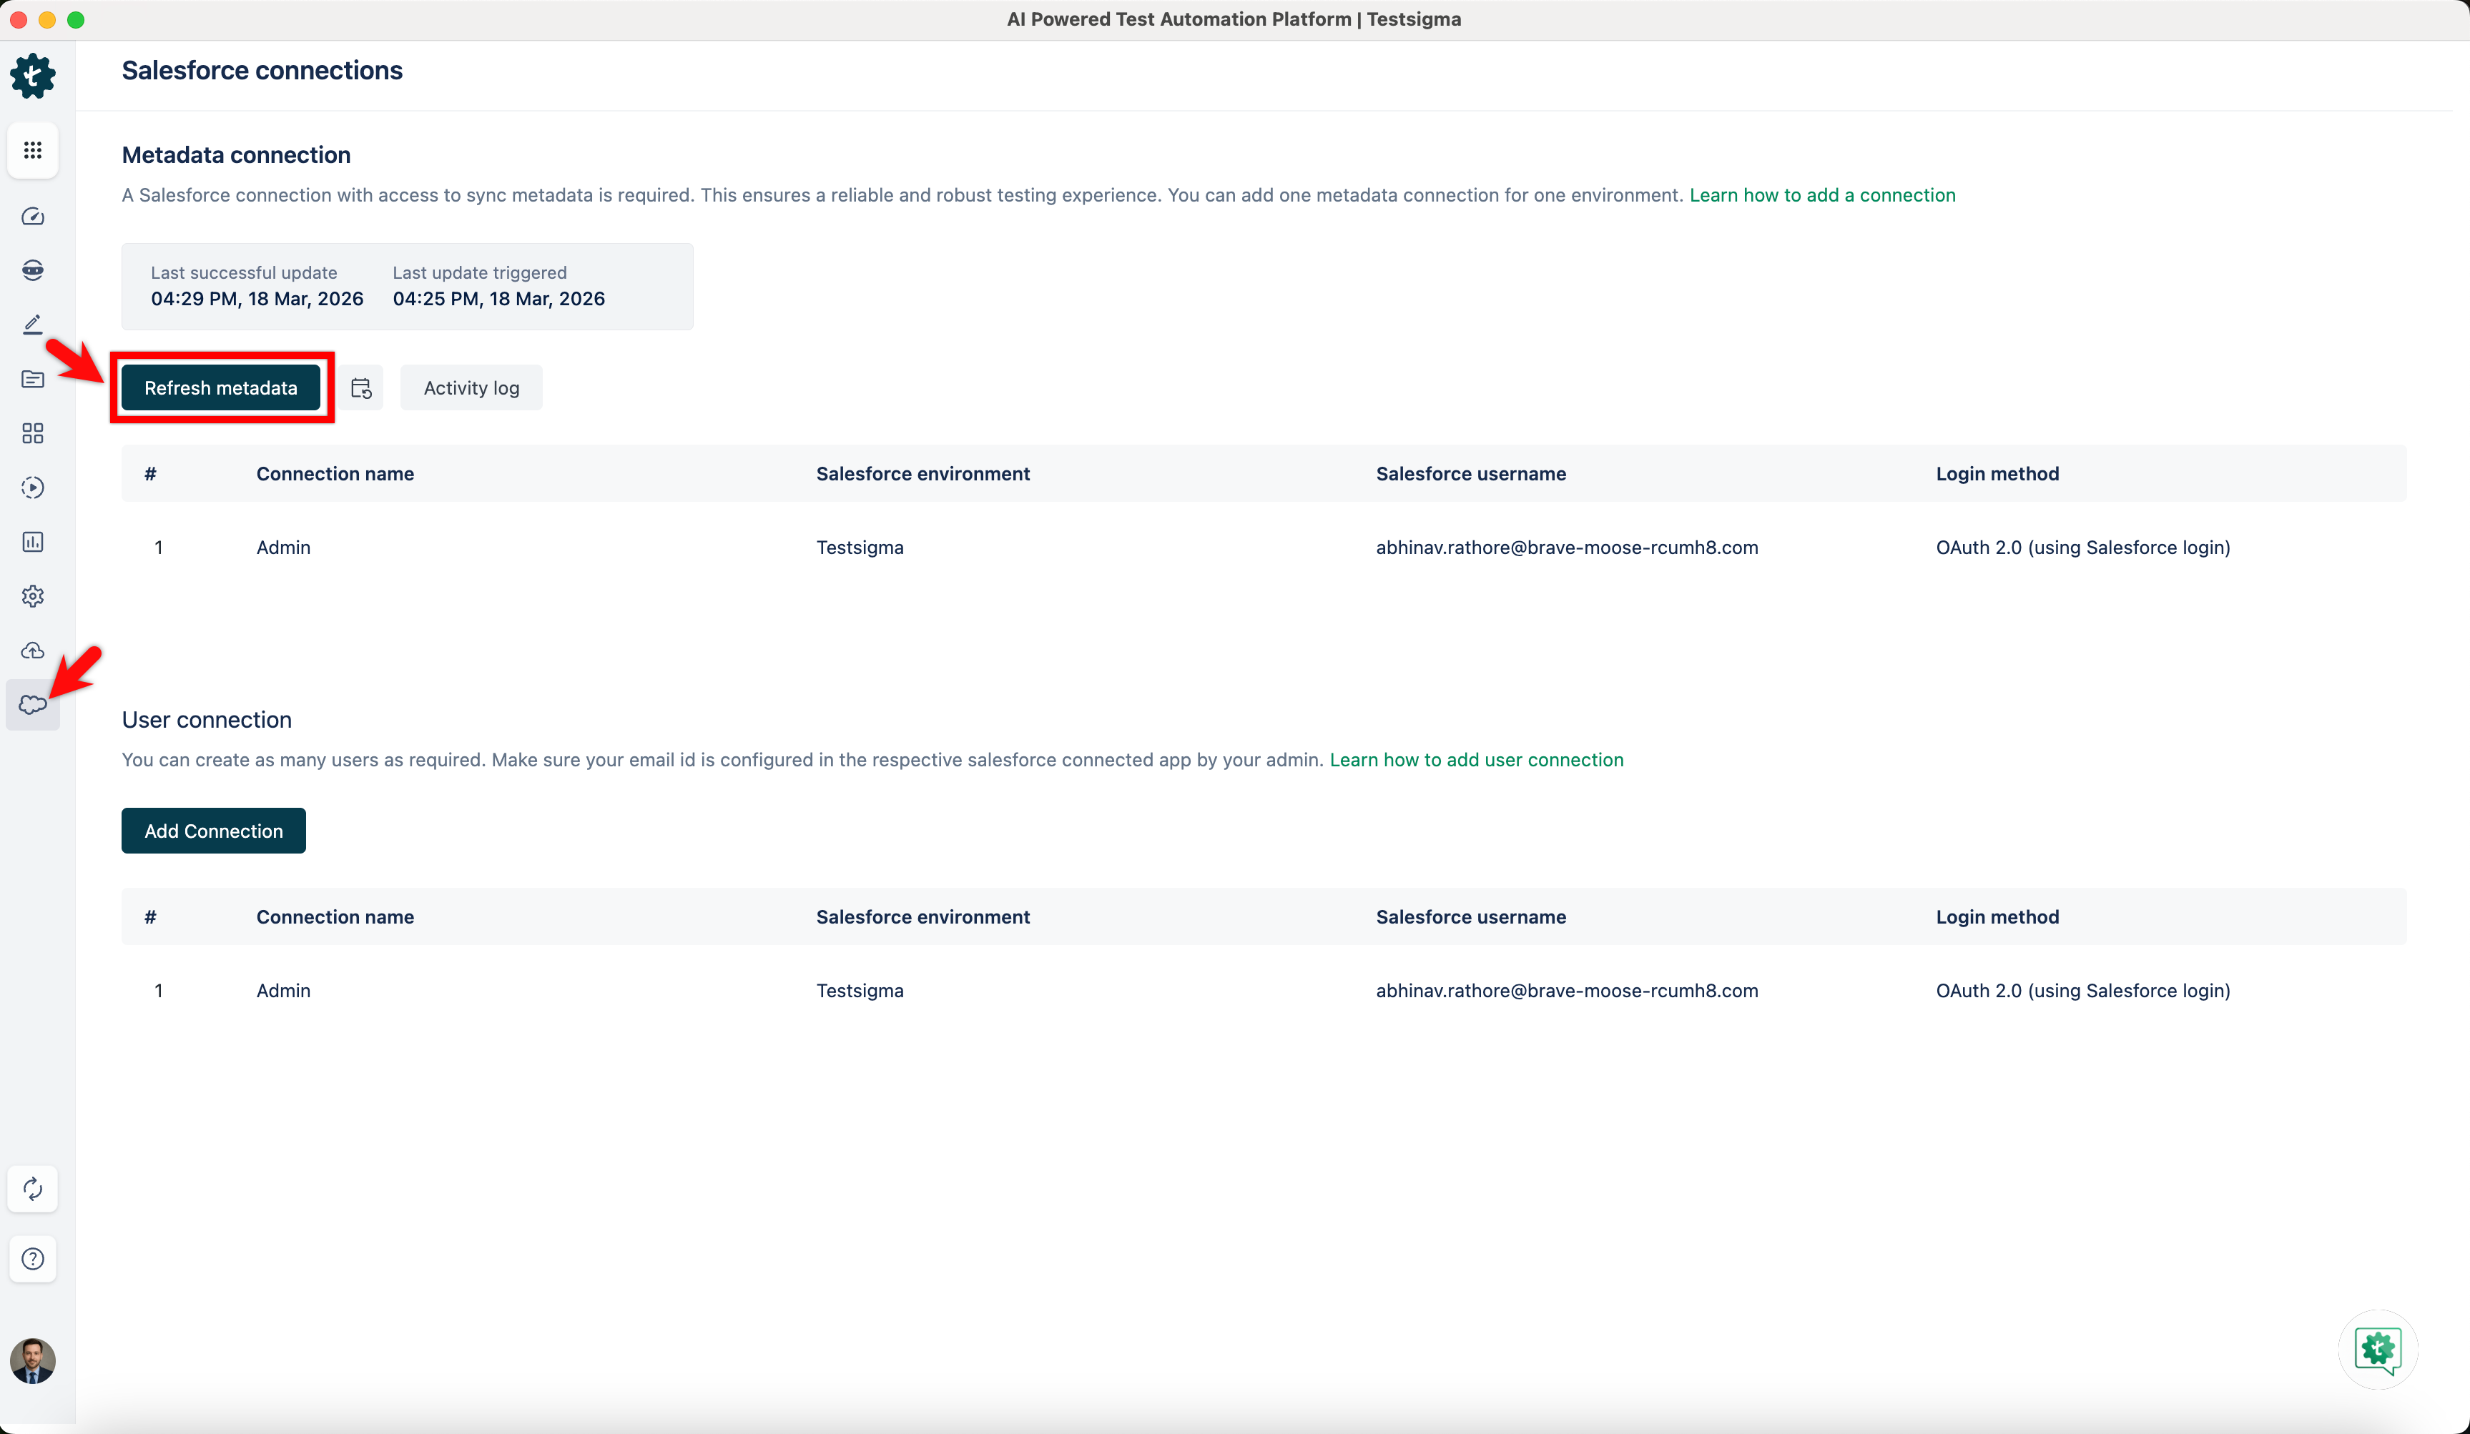Image resolution: width=2470 pixels, height=1434 pixels.
Task: Open the settings gear sidebar icon
Action: pos(32,595)
